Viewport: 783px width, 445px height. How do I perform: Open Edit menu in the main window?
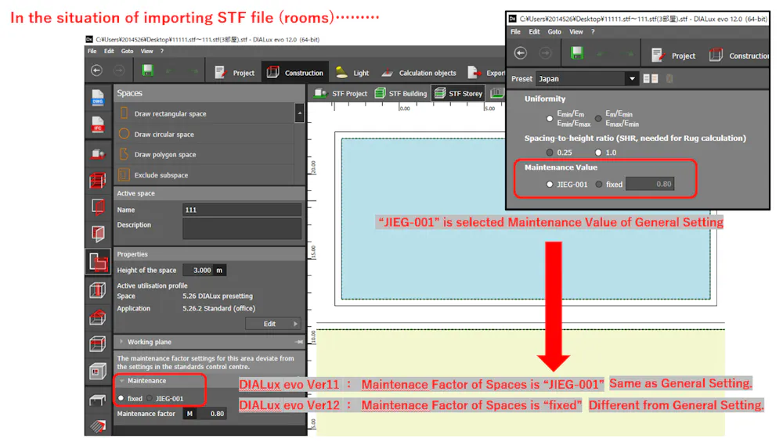tap(109, 52)
